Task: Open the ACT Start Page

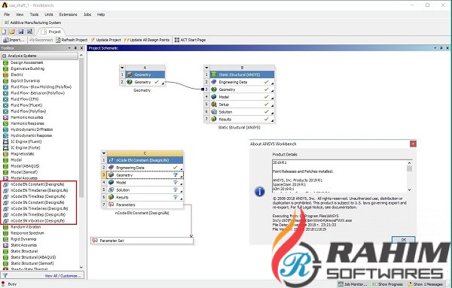Action: tap(190, 40)
